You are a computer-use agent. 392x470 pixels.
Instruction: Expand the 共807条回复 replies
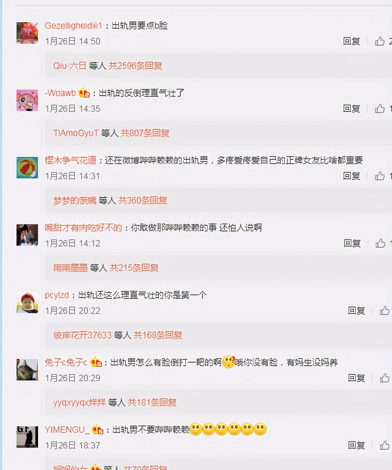point(145,133)
